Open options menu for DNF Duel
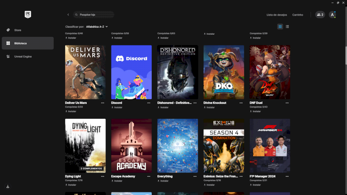This screenshot has width=347, height=195. click(288, 103)
